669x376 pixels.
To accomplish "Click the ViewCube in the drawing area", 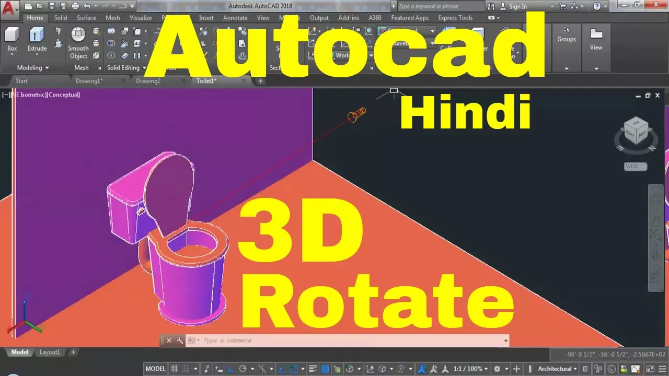I will click(x=636, y=131).
